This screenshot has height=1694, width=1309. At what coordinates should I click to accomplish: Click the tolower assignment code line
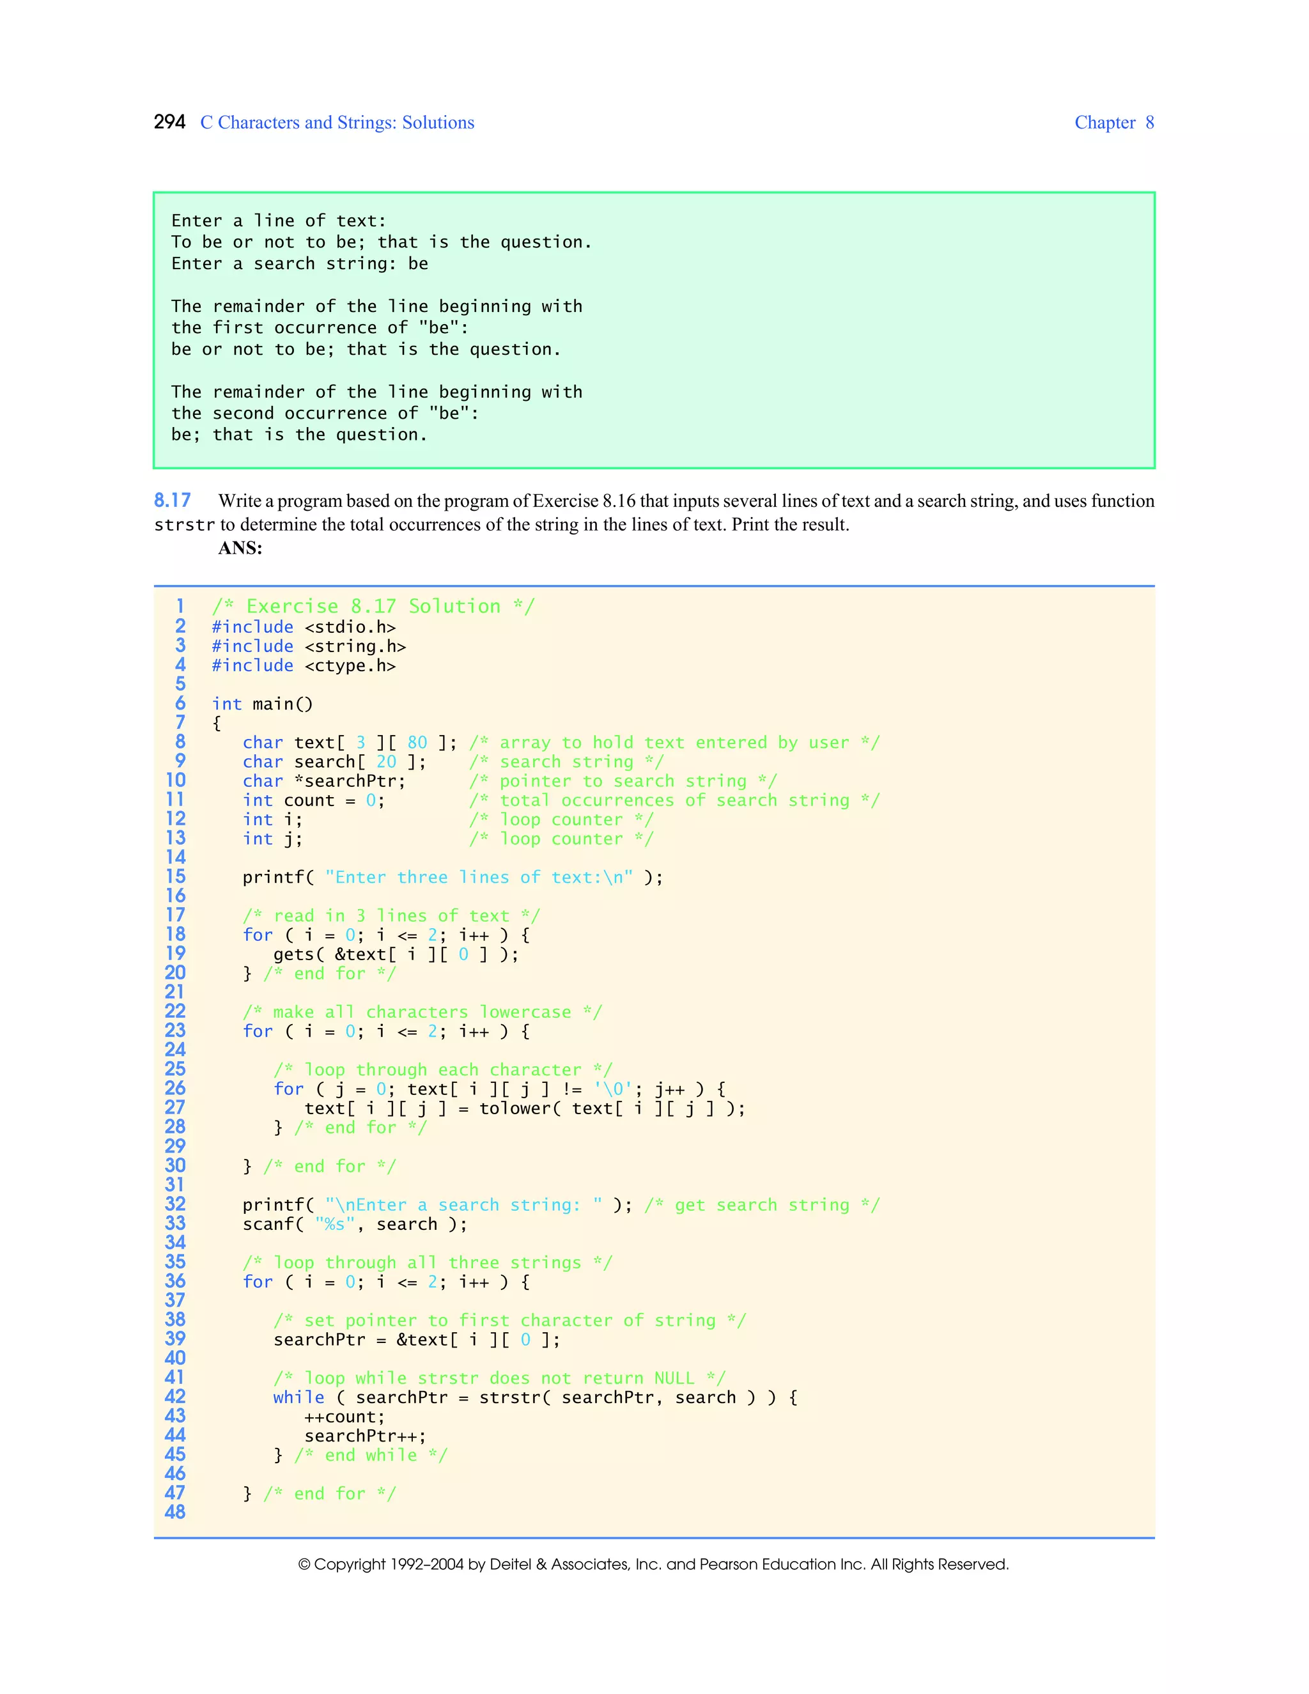pyautogui.click(x=525, y=1108)
